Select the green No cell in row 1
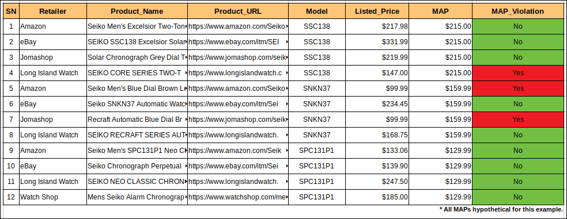 coord(517,26)
